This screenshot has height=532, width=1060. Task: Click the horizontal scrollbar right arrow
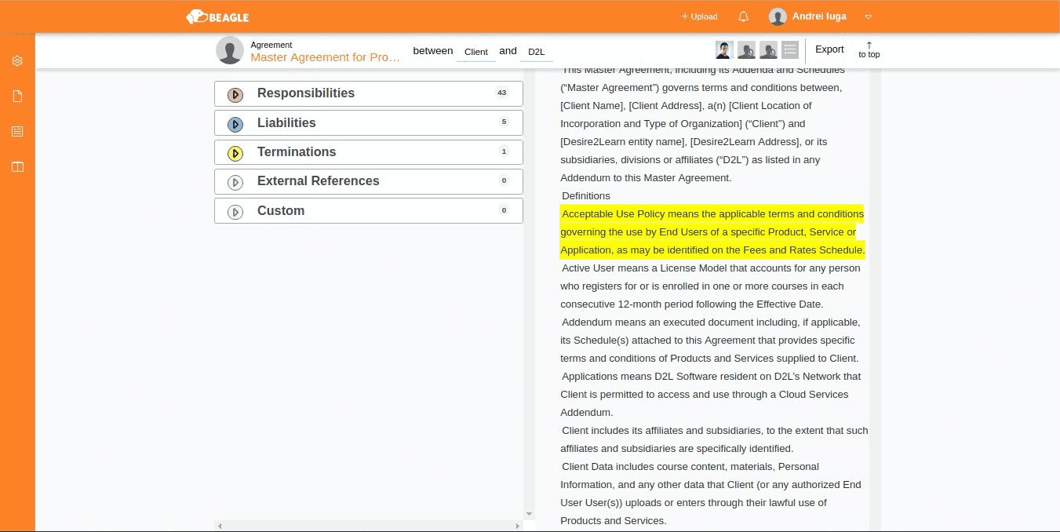(519, 526)
